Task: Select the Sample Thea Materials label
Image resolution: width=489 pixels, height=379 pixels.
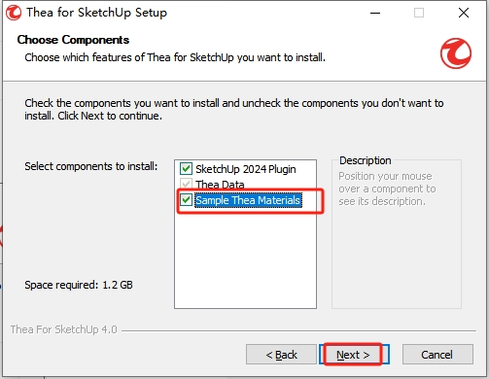Action: [248, 200]
